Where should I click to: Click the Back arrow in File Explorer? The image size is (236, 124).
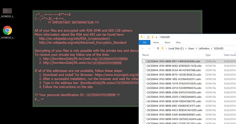click(142, 48)
